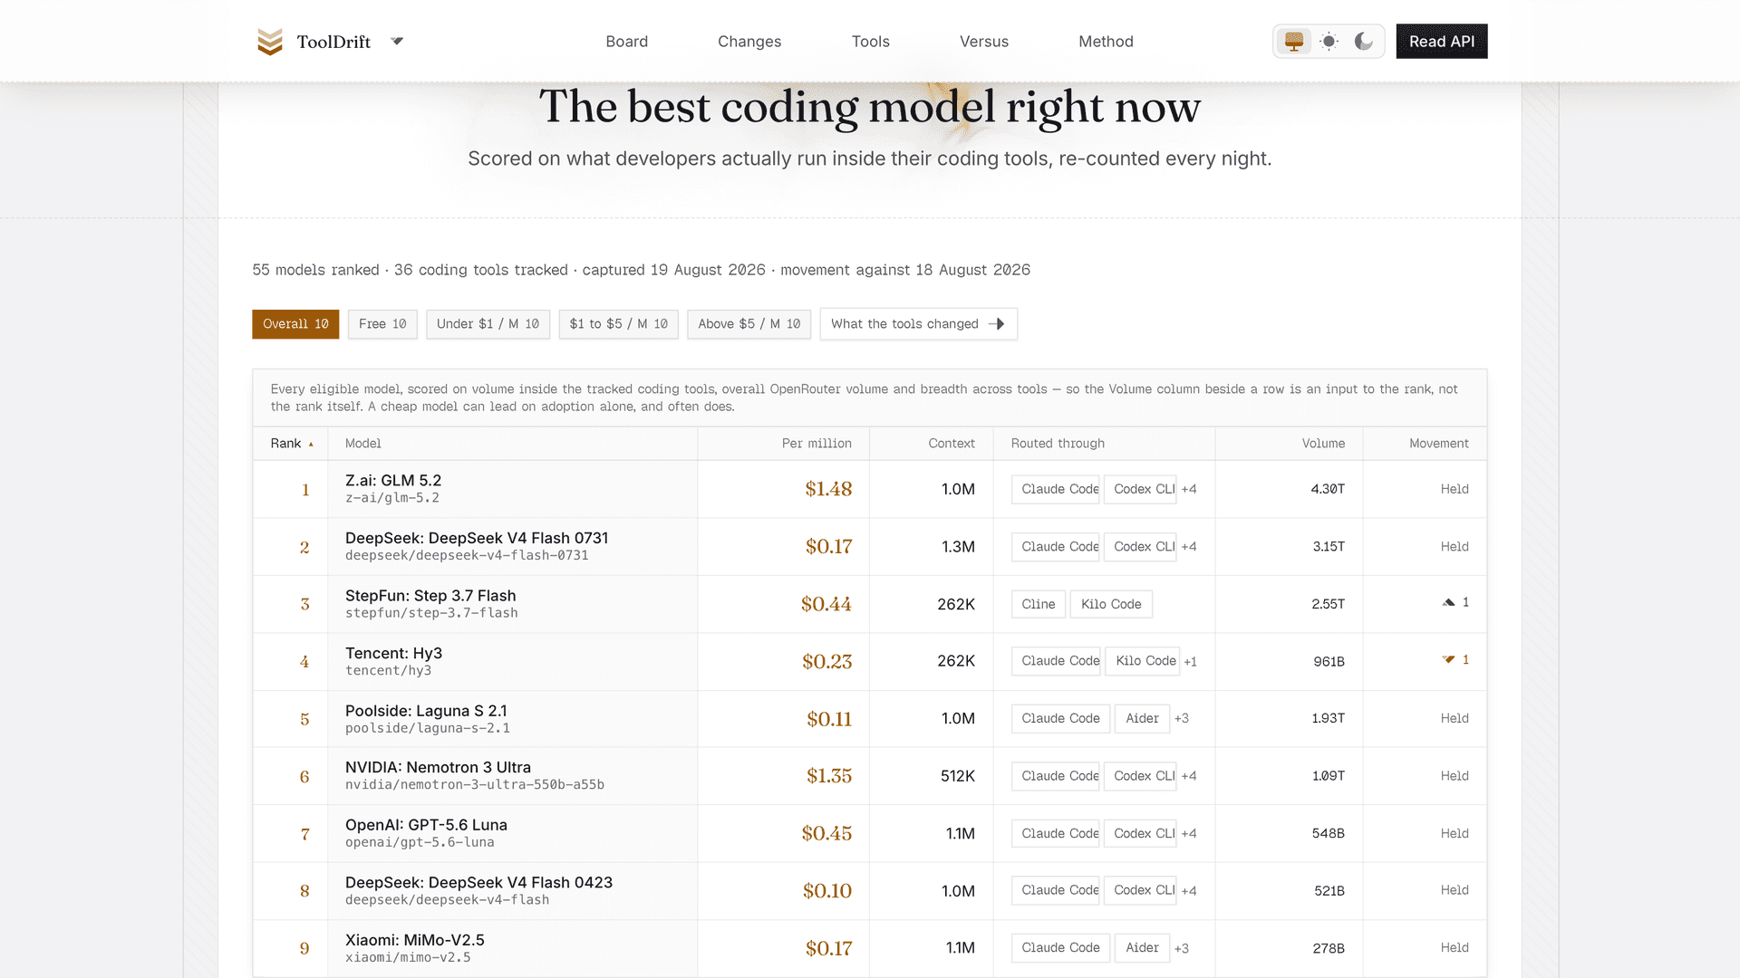Screen dimensions: 1740x978
Task: Click Kilo Code chip in StepFun row
Action: click(1111, 604)
